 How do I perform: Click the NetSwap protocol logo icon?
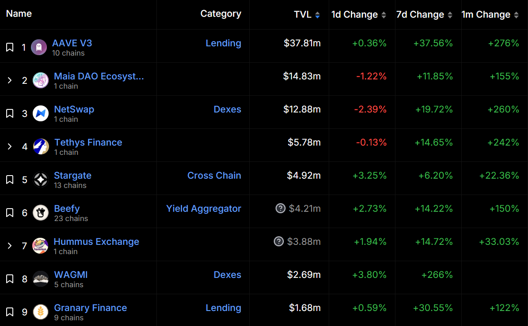point(41,113)
